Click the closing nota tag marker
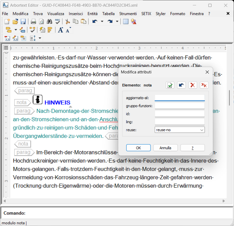 [22, 144]
